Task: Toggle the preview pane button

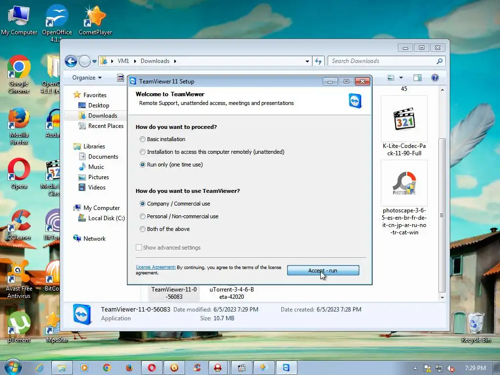Action: (x=417, y=78)
